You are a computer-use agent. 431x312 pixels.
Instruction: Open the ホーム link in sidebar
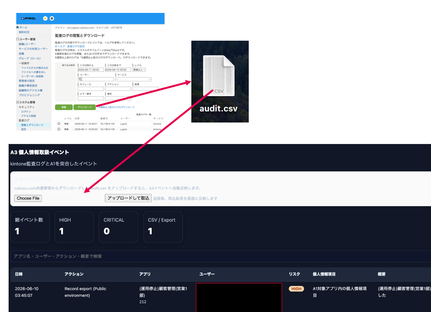point(23,27)
